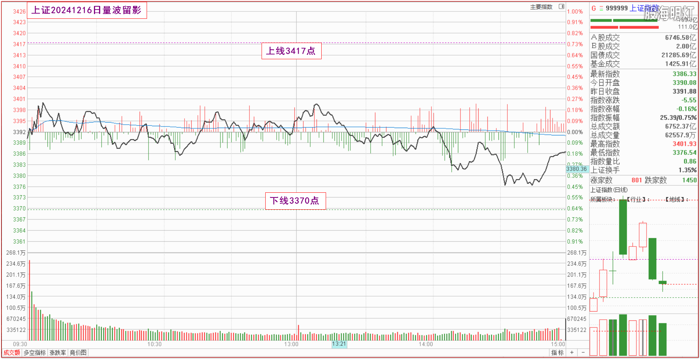700x359 pixels.
Task: Click the 国债成交 value 21285.69亿
Action: (x=679, y=55)
